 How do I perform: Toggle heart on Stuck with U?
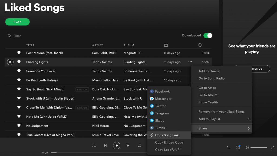[x=19, y=98]
